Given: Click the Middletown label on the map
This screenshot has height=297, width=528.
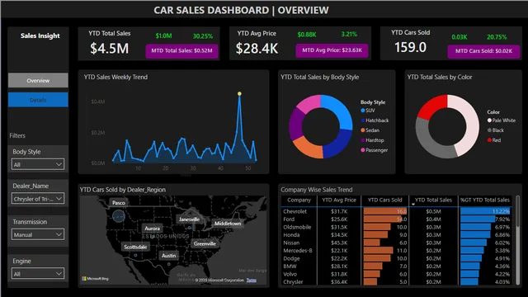Looking at the screenshot, I should point(228,224).
